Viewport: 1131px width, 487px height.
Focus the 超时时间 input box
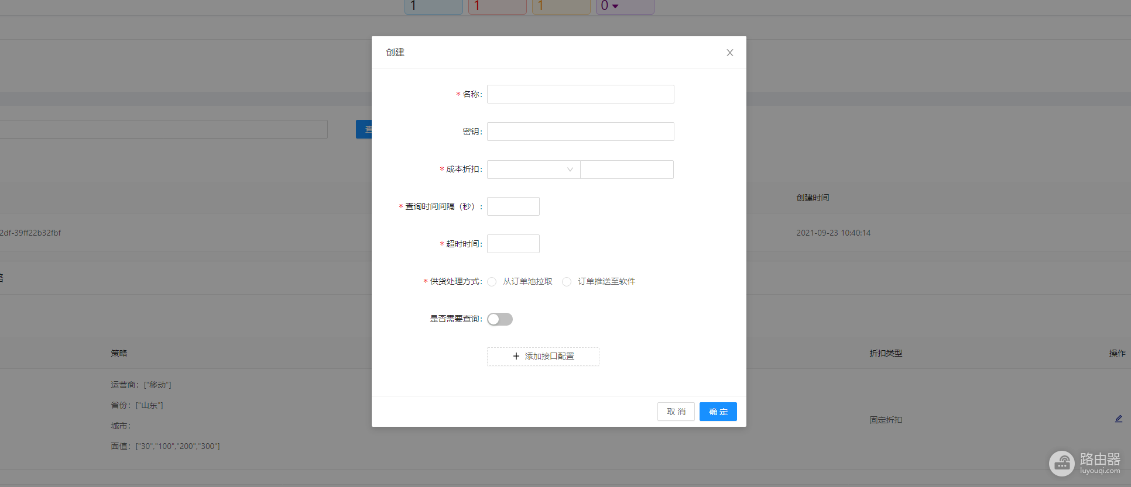pos(513,244)
